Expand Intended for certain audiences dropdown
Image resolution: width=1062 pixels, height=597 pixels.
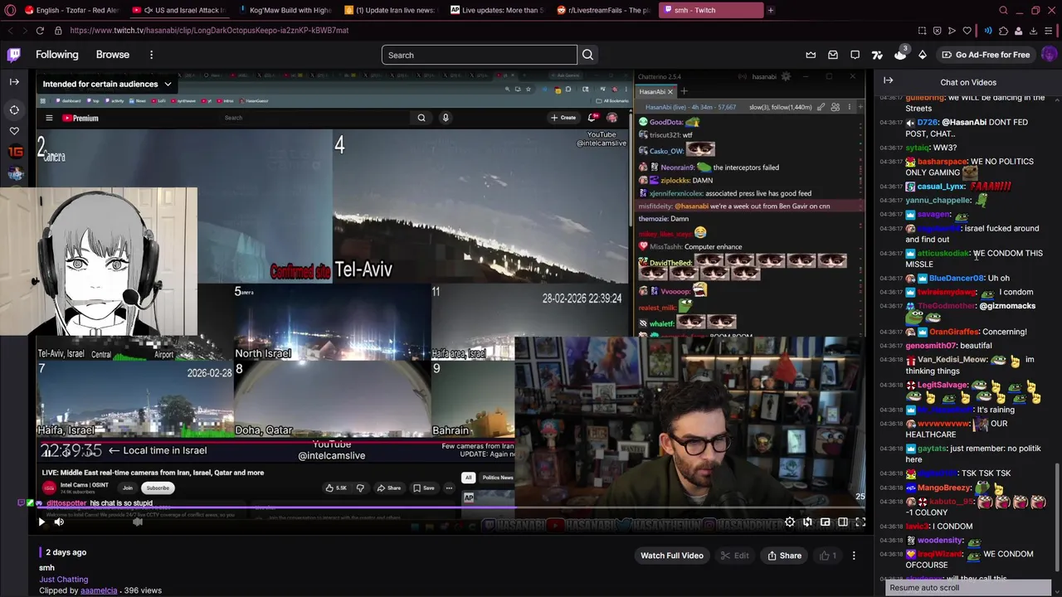(107, 84)
